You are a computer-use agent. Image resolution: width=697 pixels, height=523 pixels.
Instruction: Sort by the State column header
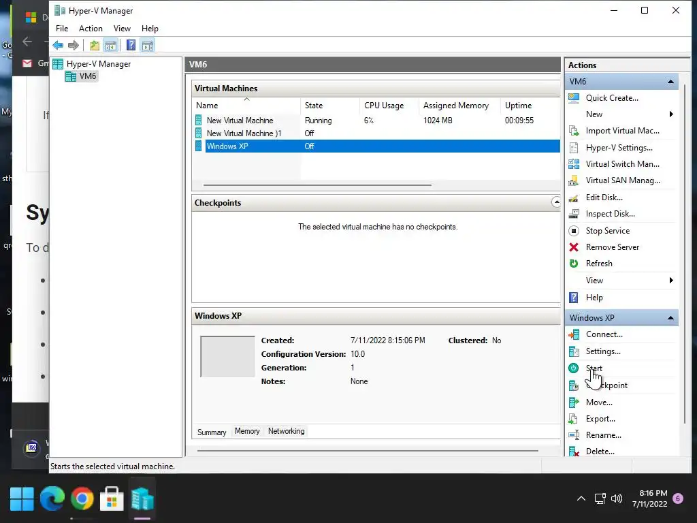click(x=330, y=106)
